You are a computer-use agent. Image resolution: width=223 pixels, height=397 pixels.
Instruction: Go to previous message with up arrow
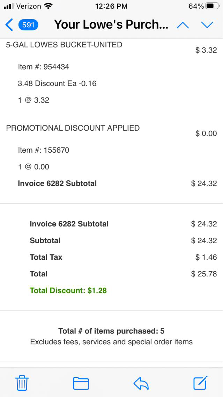point(183,25)
